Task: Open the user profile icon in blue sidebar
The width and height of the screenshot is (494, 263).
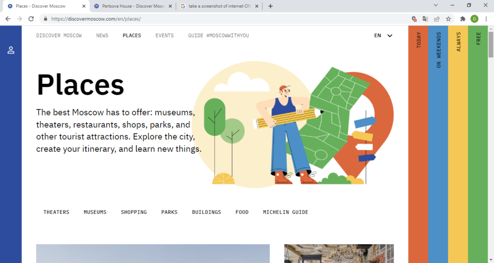Action: (11, 50)
